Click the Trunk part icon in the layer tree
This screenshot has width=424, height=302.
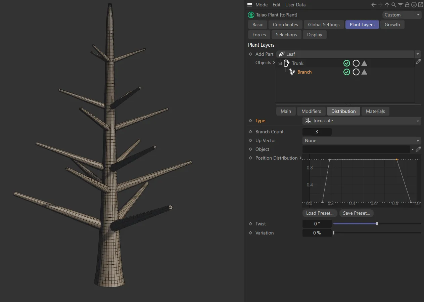pos(286,63)
